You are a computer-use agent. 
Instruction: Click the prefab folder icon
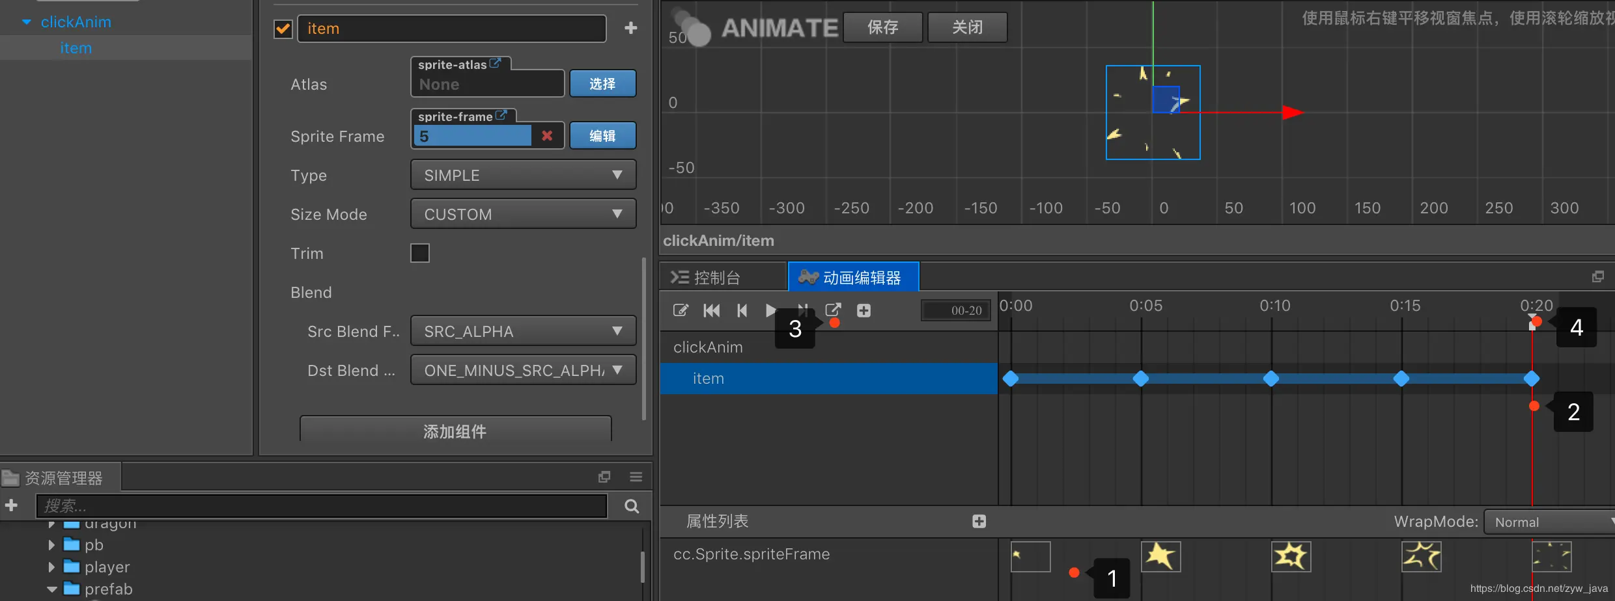72,589
